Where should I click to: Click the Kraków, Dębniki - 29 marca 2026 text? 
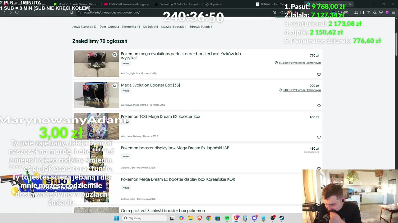[138, 74]
